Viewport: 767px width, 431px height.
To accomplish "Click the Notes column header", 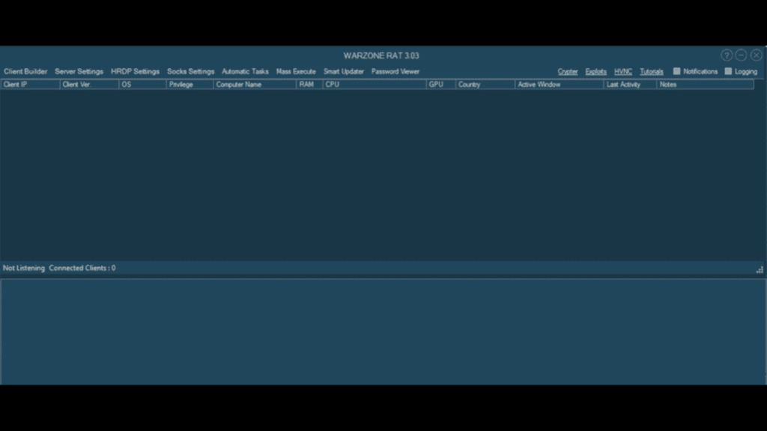I will click(x=706, y=85).
